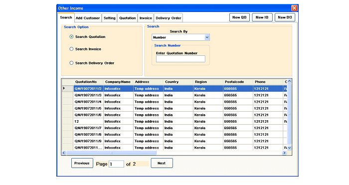The image size is (349, 185).
Task: Sort by the CompanyName column header
Action: (119, 82)
